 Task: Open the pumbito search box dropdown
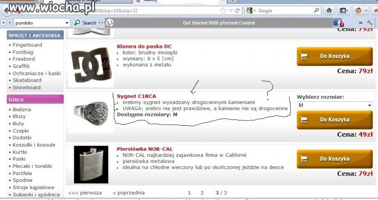67,23
